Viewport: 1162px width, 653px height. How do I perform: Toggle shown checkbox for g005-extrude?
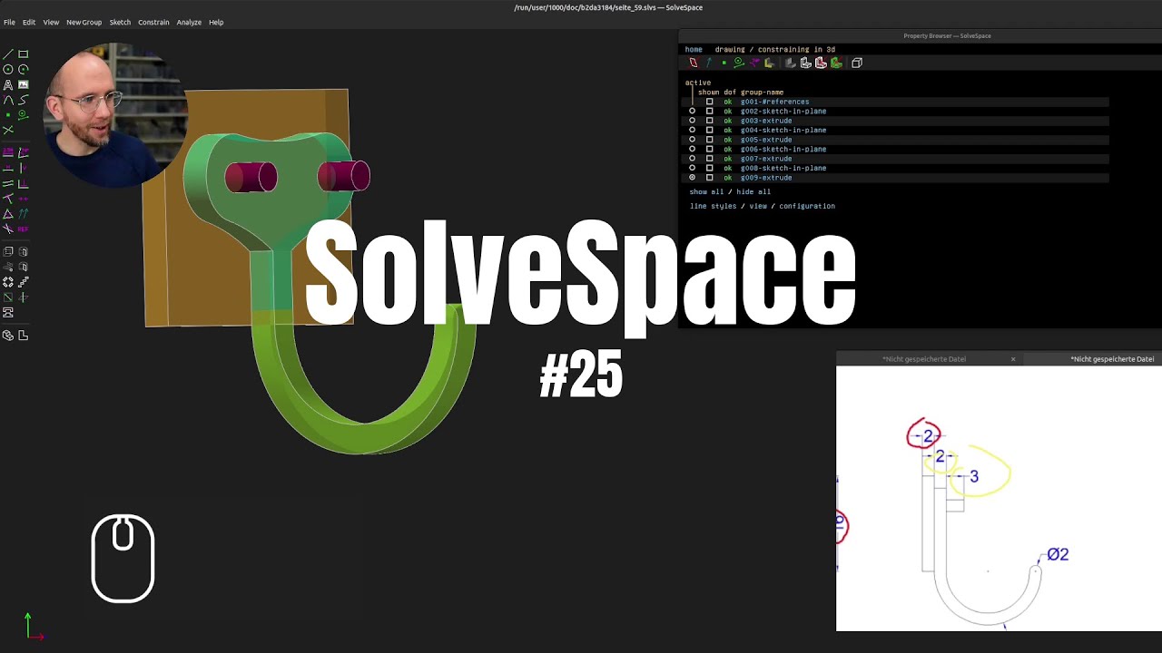[x=710, y=140]
